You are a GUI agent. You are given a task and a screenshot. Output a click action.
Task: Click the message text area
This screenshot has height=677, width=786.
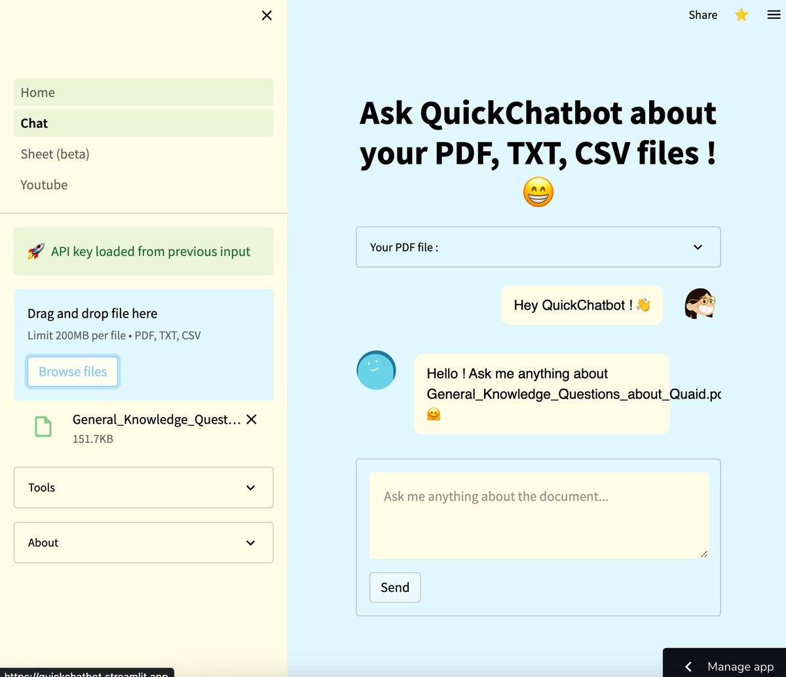coord(539,515)
